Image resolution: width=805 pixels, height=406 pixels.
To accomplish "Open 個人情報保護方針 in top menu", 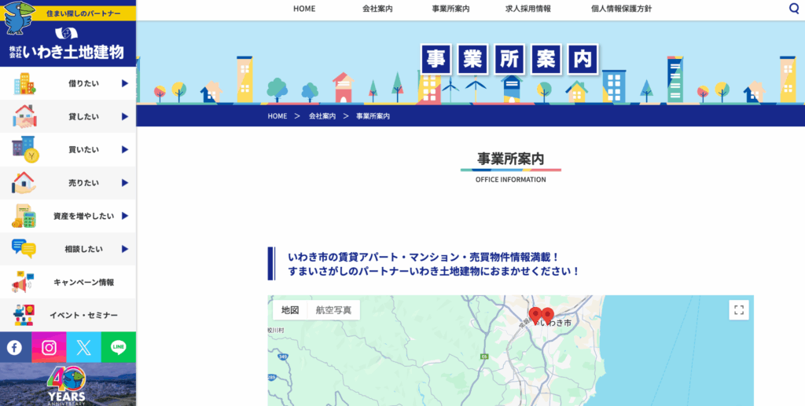I will 621,9.
